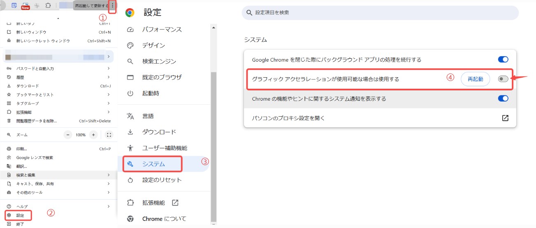Screen dimensions: 536x228
Task: Click the システム wrench icon
Action: pyautogui.click(x=130, y=164)
